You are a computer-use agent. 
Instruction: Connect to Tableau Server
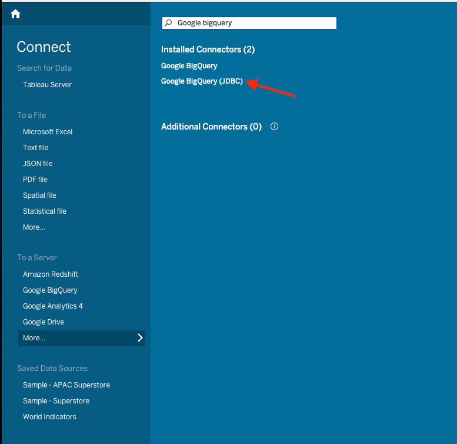click(47, 85)
